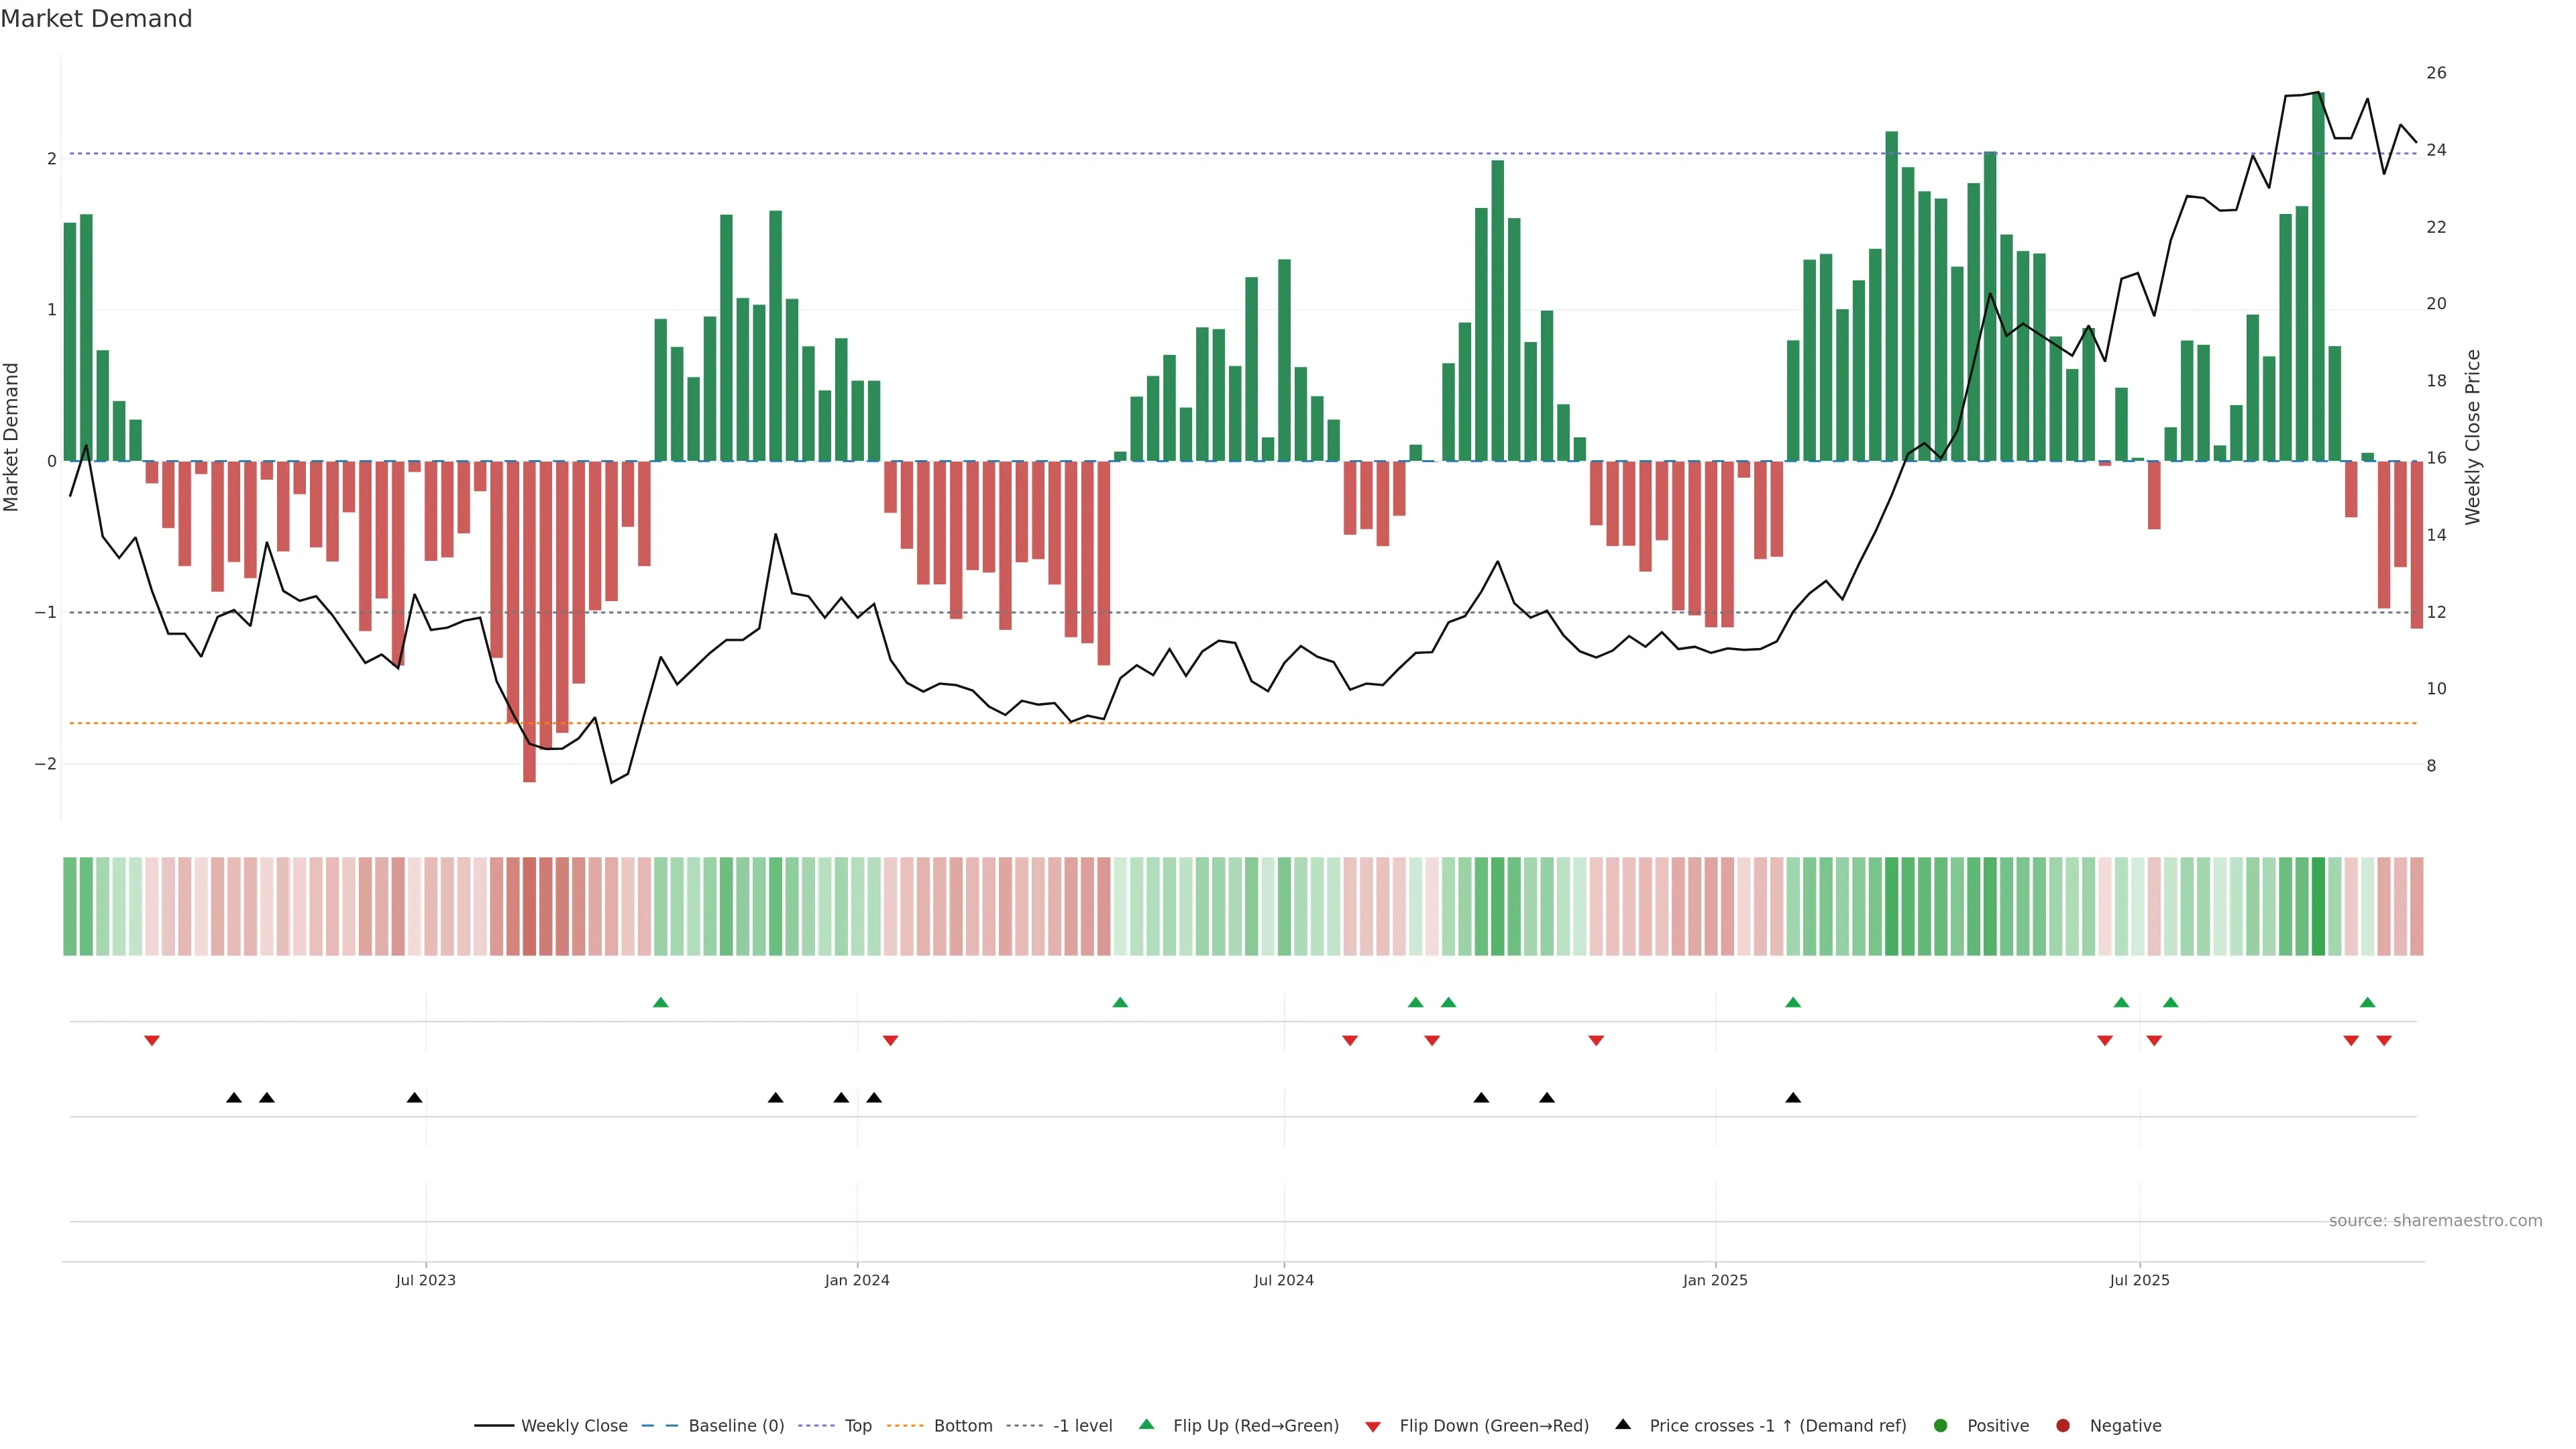2576x1449 pixels.
Task: Click the Weekly Close Price axis title
Action: [2473, 437]
